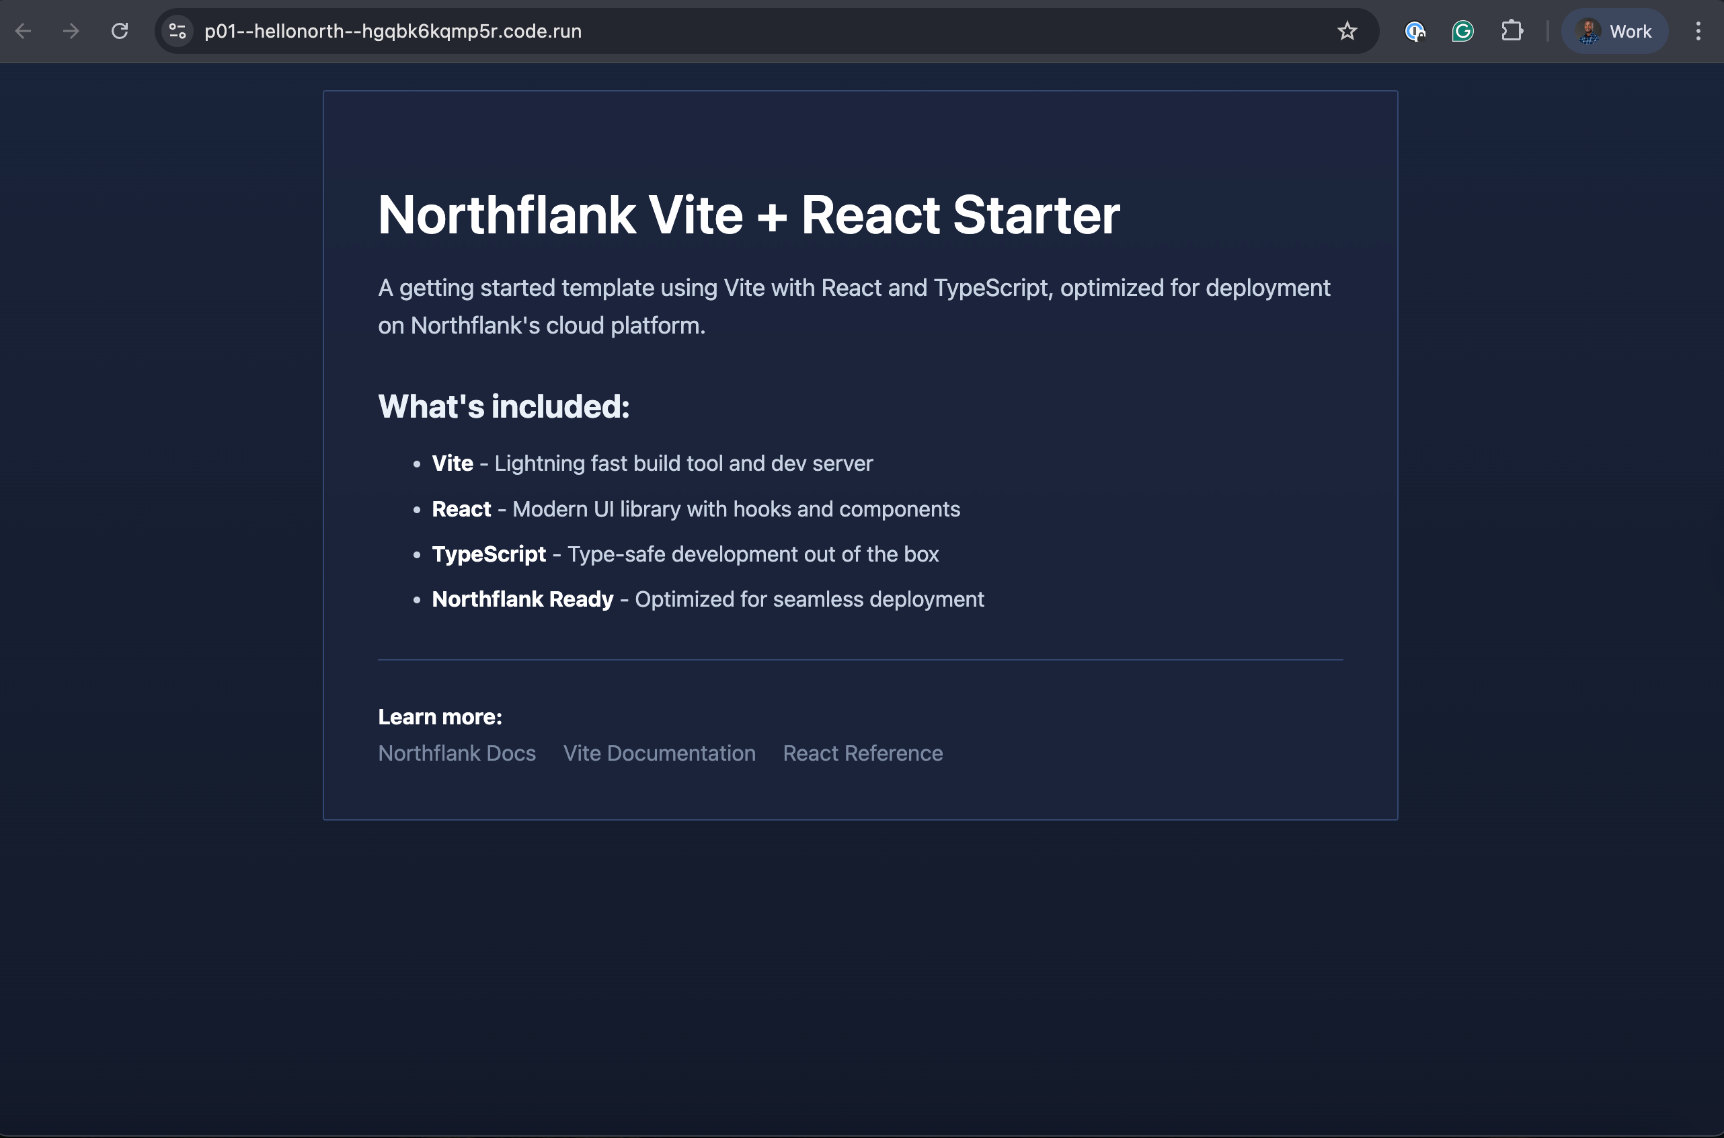
Task: Click the What's included: heading
Action: 504,406
